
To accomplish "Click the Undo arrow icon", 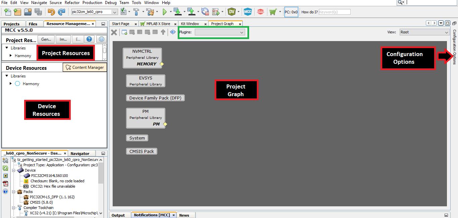I will click(51, 12).
